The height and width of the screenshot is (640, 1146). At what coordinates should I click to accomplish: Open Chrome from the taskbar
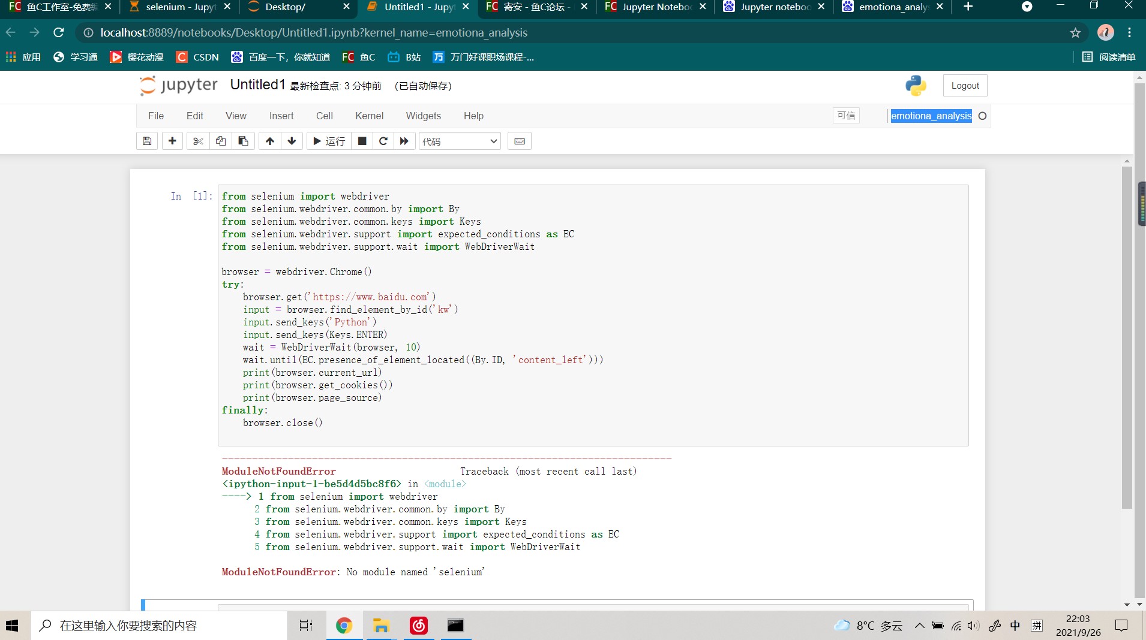click(344, 626)
